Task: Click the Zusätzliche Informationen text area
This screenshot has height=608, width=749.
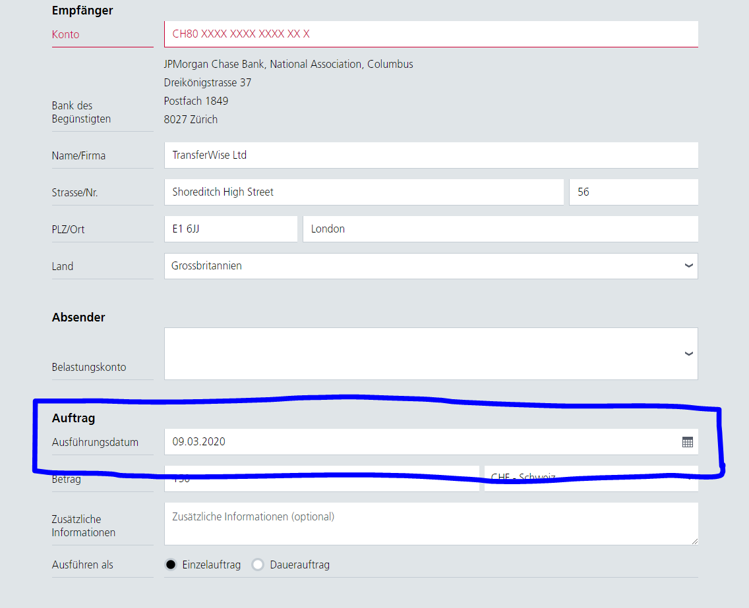Action: (x=431, y=524)
